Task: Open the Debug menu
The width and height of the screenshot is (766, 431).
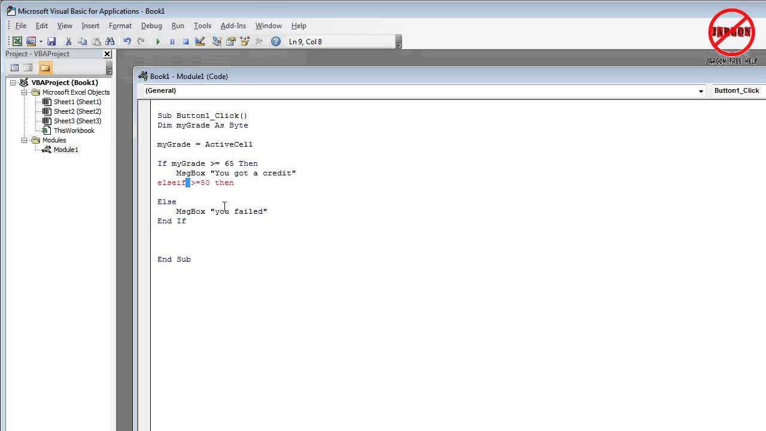Action: (151, 26)
